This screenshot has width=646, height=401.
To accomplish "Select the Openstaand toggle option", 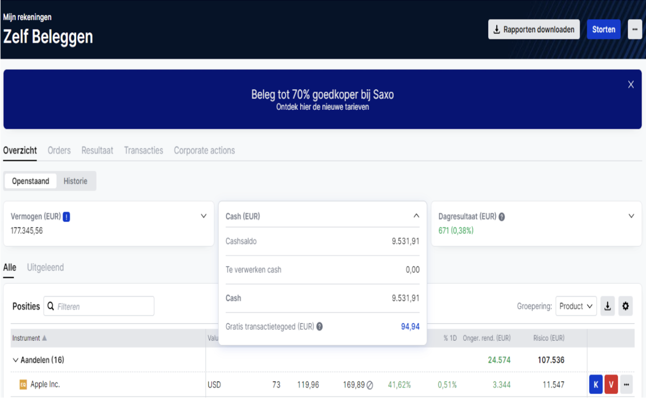I will pyautogui.click(x=30, y=181).
